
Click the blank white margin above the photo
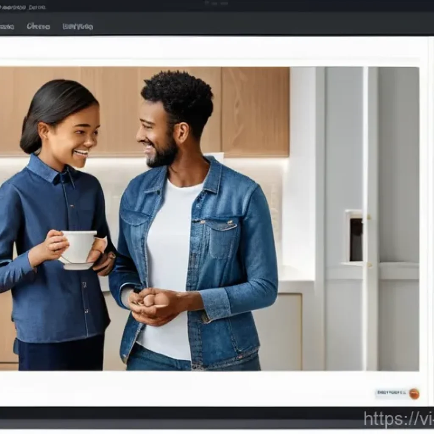tap(212, 51)
